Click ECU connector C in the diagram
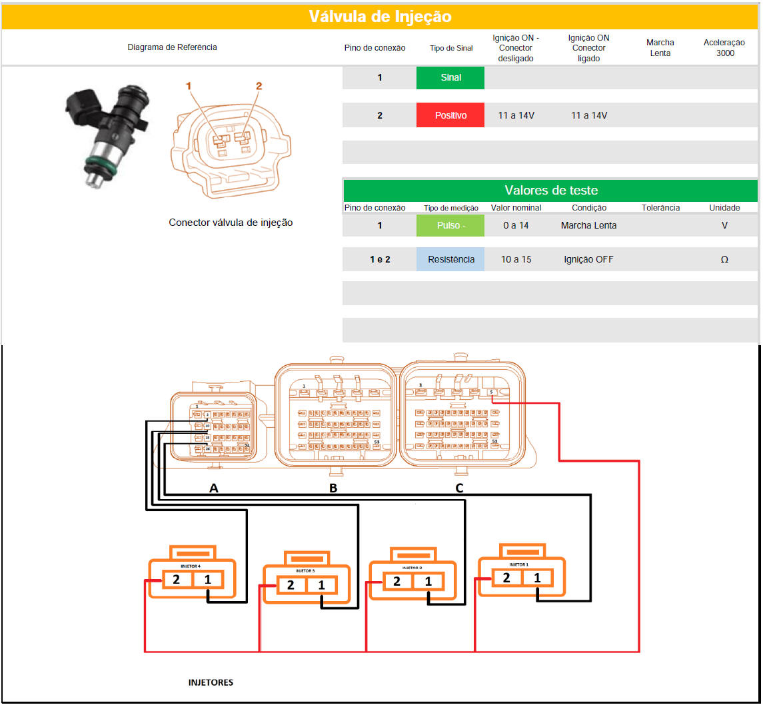763x707 pixels. (460, 416)
